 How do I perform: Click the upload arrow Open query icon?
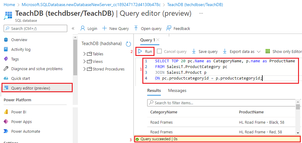pyautogui.click(x=136, y=28)
